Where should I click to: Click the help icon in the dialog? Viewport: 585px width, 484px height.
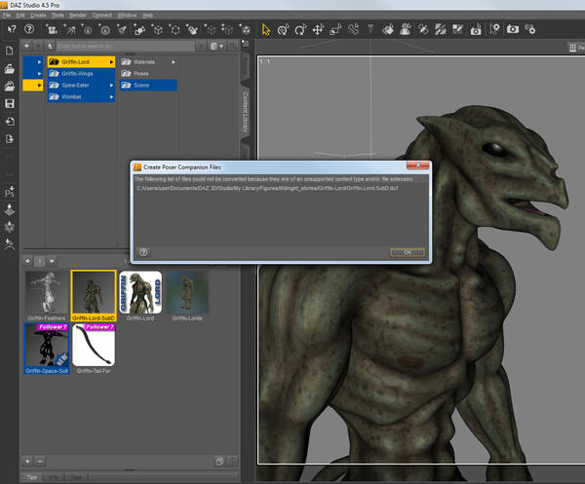[x=143, y=251]
